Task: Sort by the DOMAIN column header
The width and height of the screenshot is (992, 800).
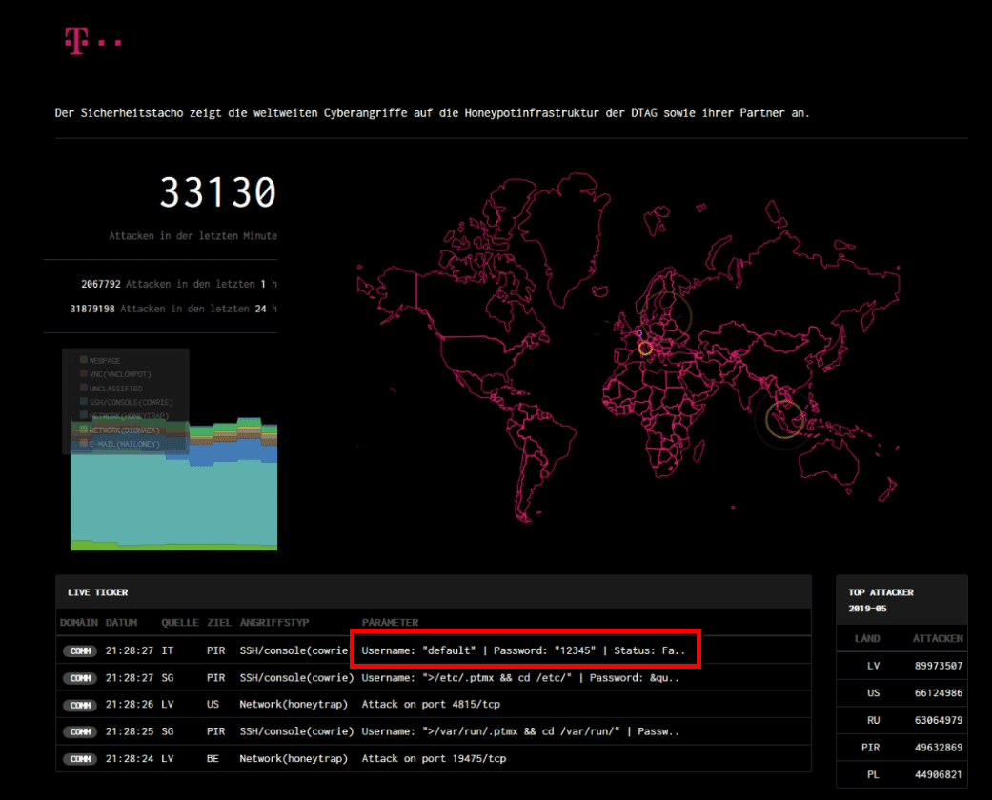Action: (79, 622)
